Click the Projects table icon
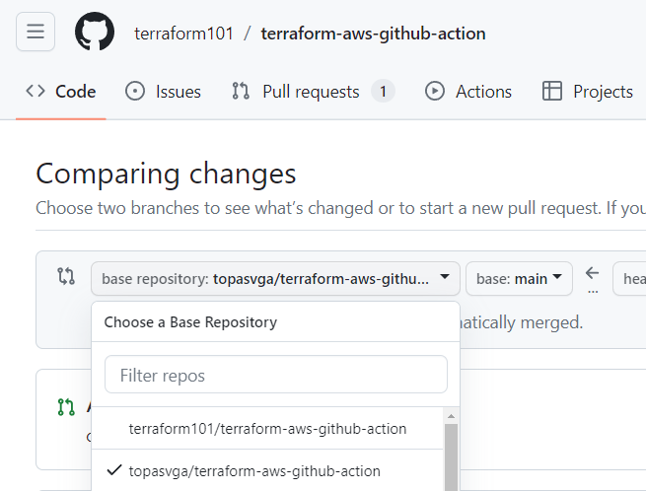 pos(552,92)
